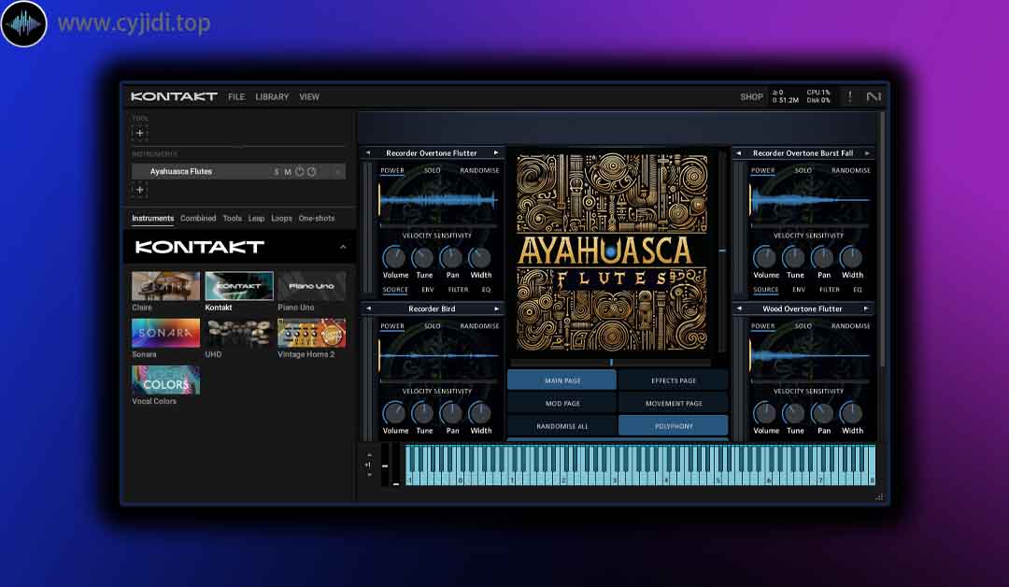Screen dimensions: 1009x587
Task: Open the VIEW menu
Action: (x=309, y=96)
